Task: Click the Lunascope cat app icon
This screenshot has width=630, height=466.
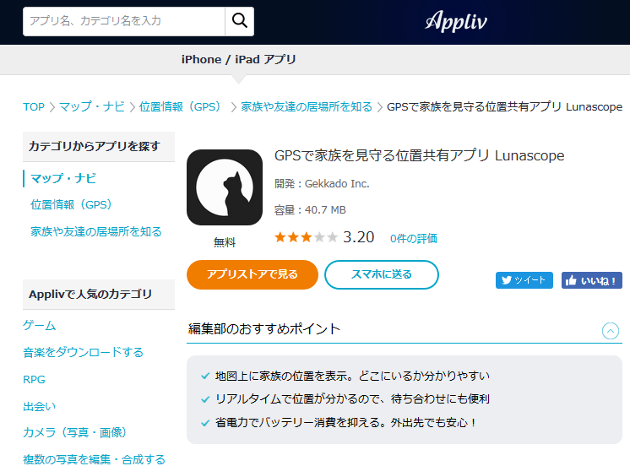Action: point(225,187)
